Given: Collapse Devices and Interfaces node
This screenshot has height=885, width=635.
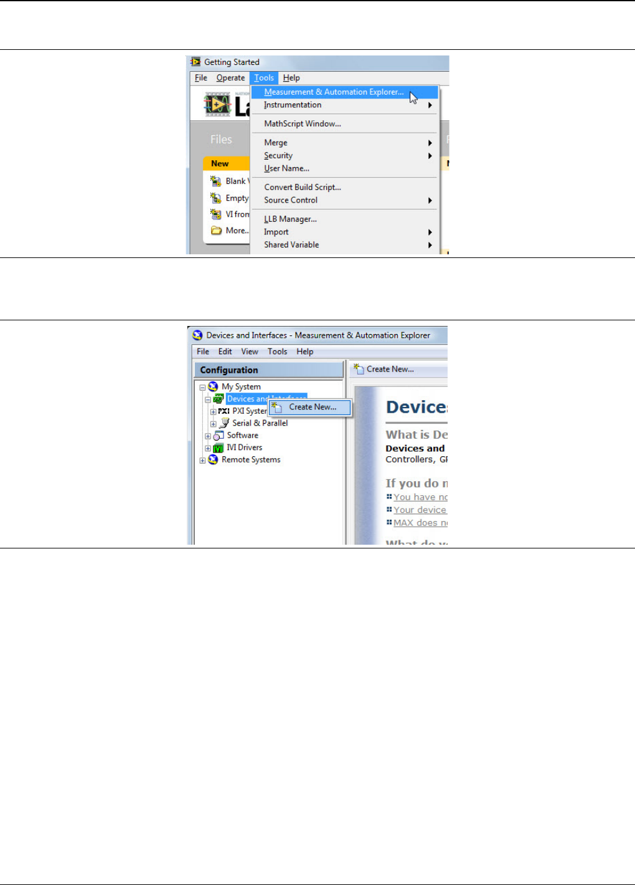Looking at the screenshot, I should (x=208, y=399).
